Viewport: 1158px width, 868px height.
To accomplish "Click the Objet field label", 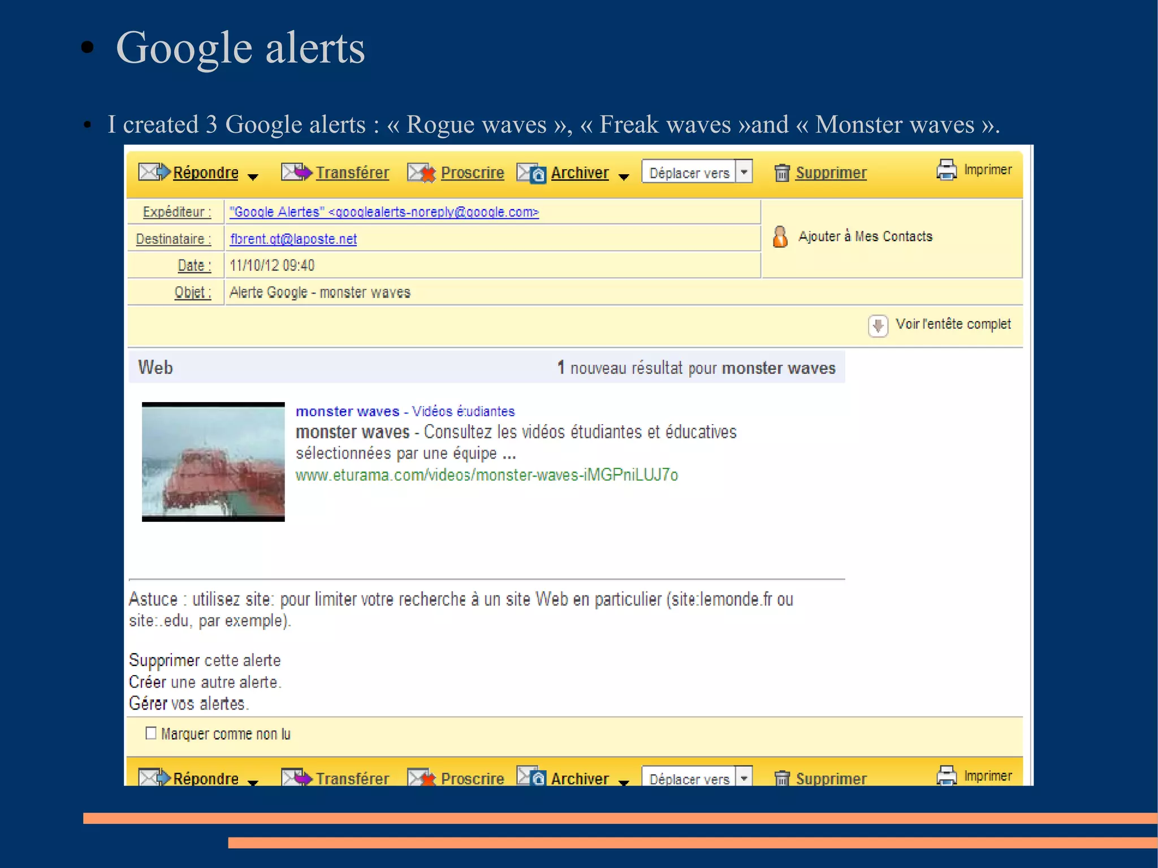I will (193, 292).
